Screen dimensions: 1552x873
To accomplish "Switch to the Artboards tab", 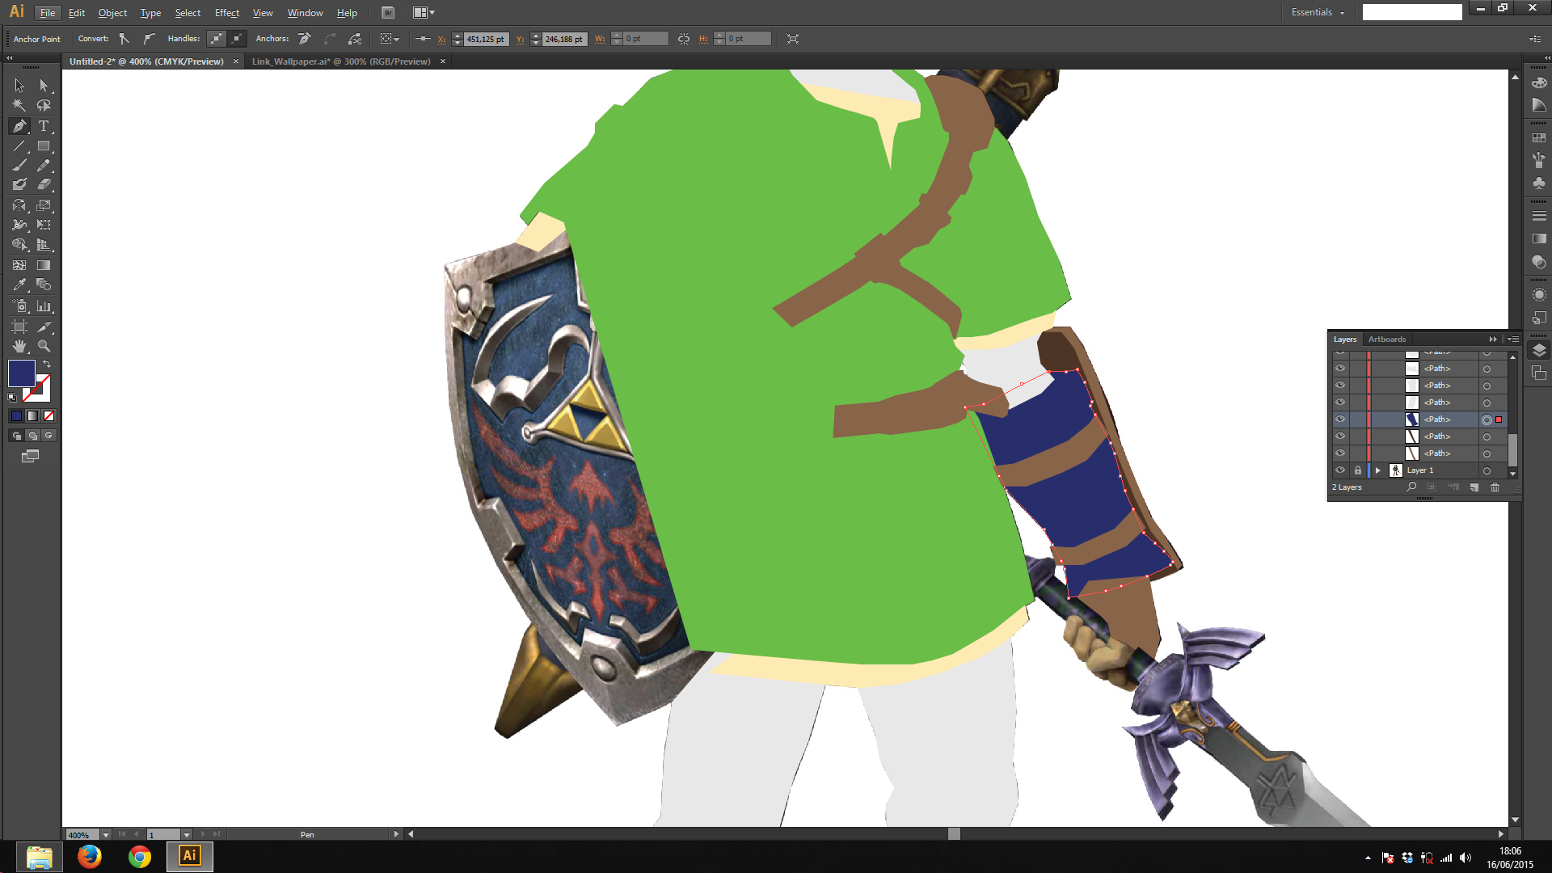I will (x=1387, y=339).
